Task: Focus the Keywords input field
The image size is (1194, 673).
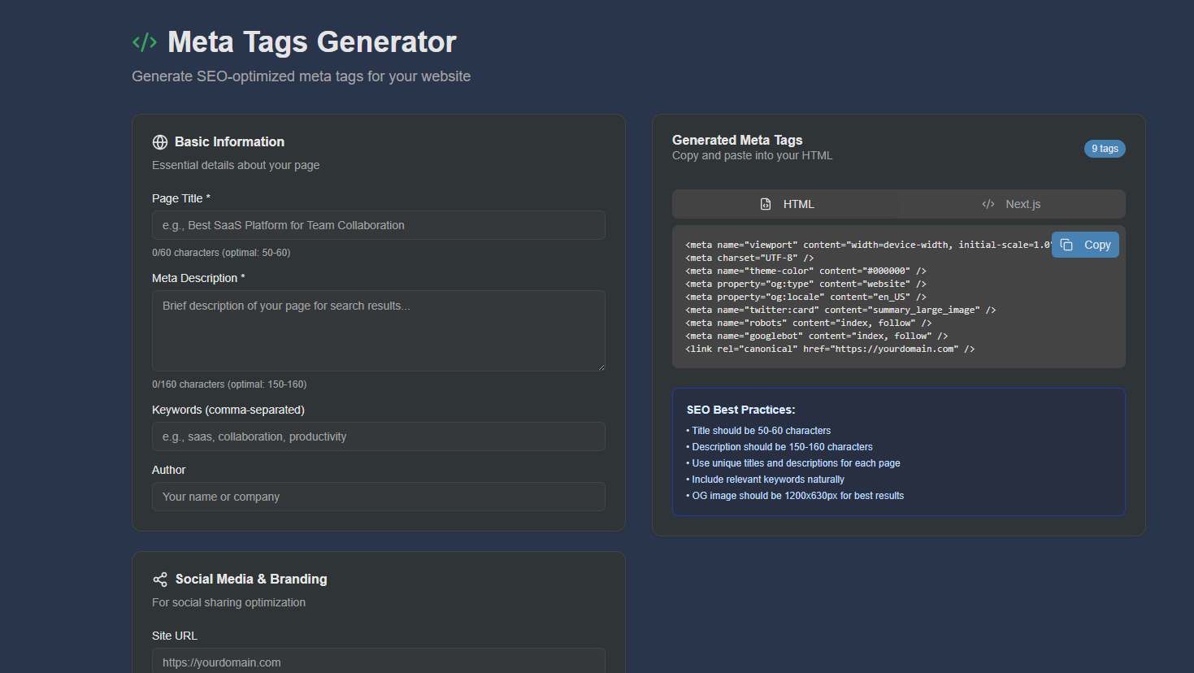Action: pos(379,436)
